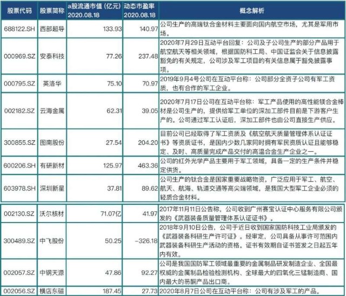Select stock code 002057.SZ
This screenshot has width=346, height=296.
click(19, 273)
